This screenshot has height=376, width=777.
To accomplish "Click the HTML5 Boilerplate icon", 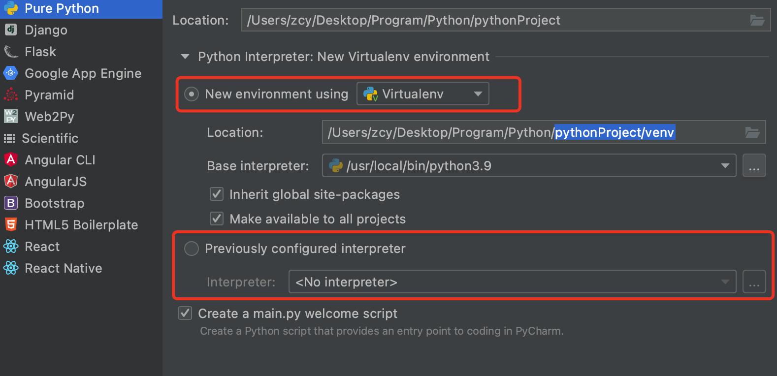I will point(11,224).
